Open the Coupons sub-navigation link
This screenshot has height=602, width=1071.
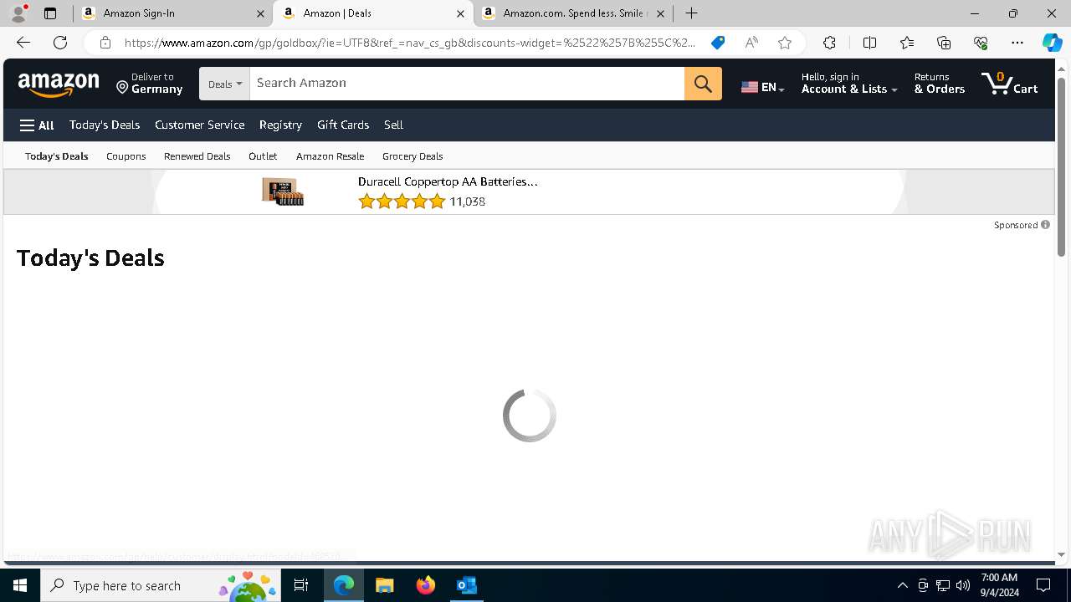(126, 156)
